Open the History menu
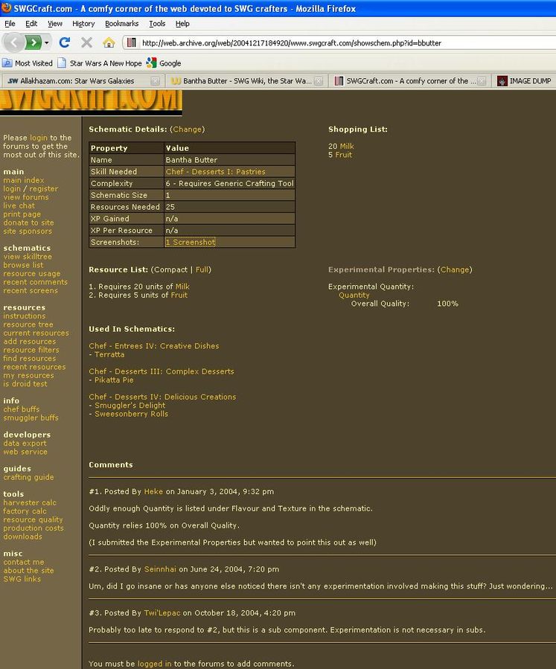556x669 pixels. (x=83, y=24)
